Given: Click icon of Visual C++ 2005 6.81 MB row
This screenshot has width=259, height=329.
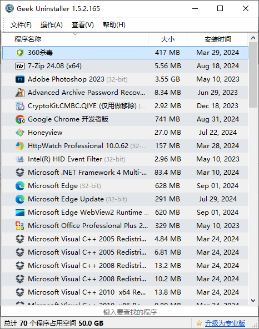Looking at the screenshot, I should pyautogui.click(x=20, y=252).
